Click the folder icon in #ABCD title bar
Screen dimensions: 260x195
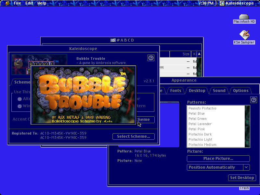click(x=113, y=40)
